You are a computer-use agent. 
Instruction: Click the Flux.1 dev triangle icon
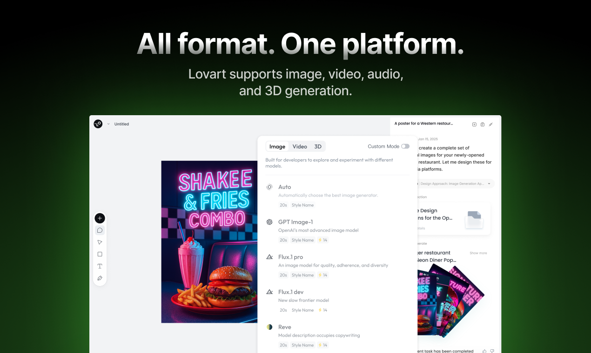(269, 292)
